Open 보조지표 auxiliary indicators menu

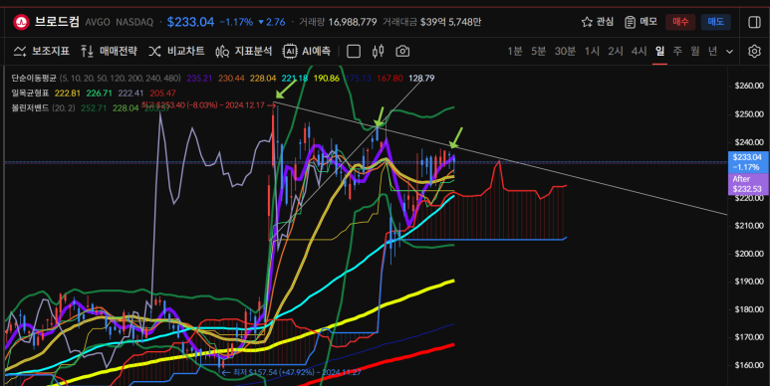(41, 51)
